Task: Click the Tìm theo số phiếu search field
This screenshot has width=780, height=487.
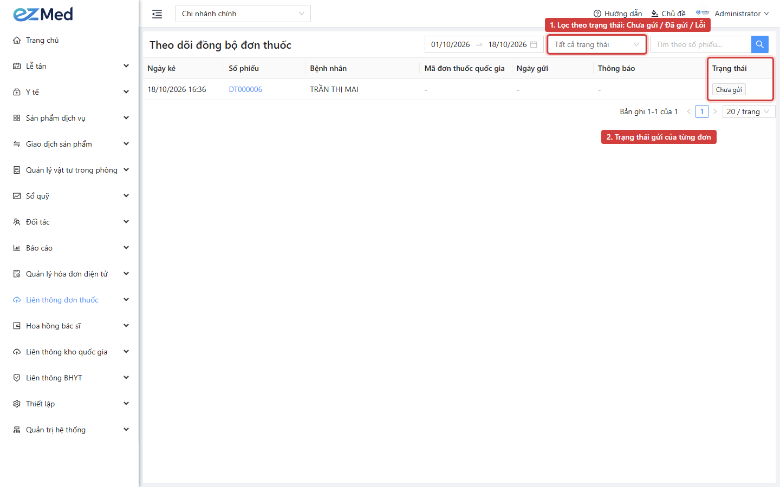Action: point(700,44)
